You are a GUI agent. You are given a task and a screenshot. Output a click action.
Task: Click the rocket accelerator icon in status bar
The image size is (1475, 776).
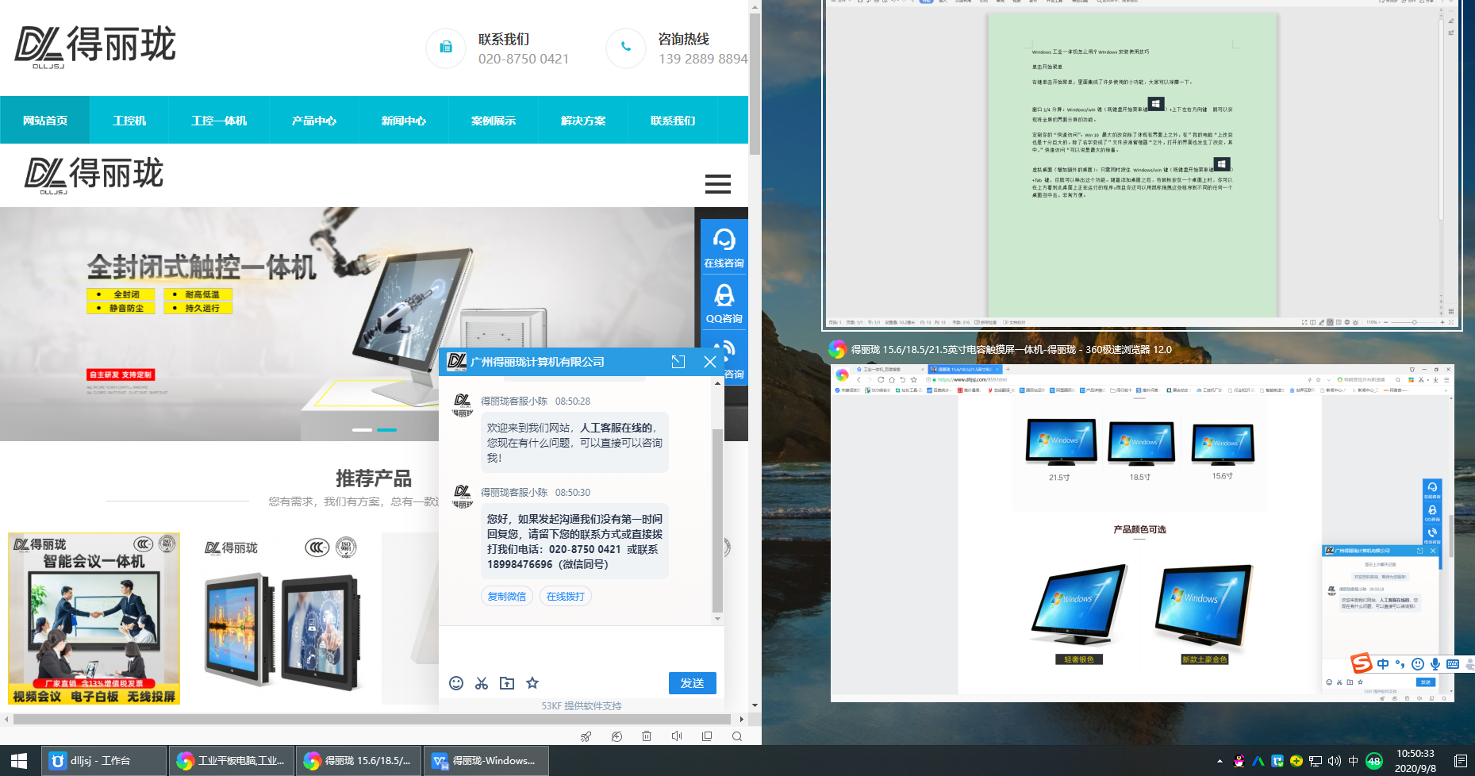point(586,736)
